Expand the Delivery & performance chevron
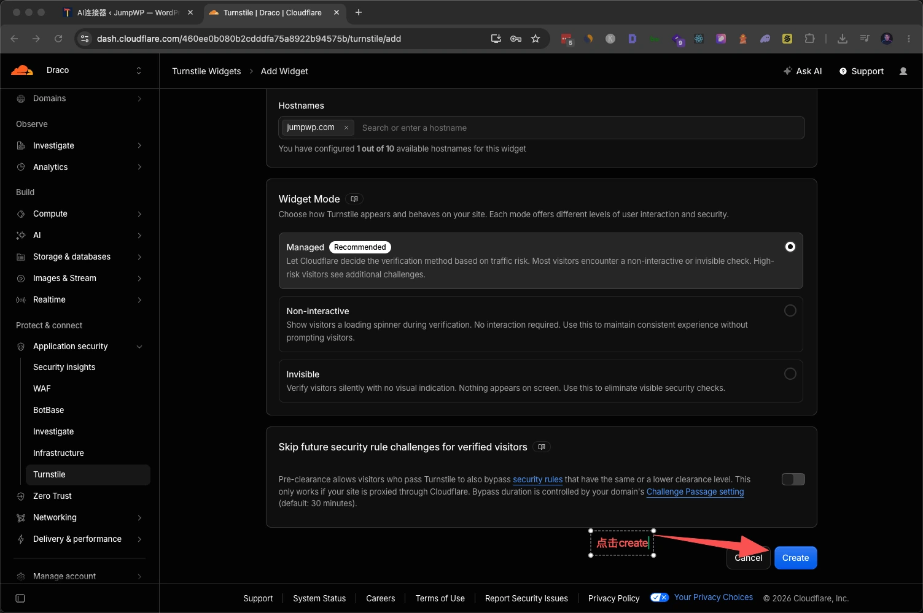The height and width of the screenshot is (613, 923). [x=140, y=539]
